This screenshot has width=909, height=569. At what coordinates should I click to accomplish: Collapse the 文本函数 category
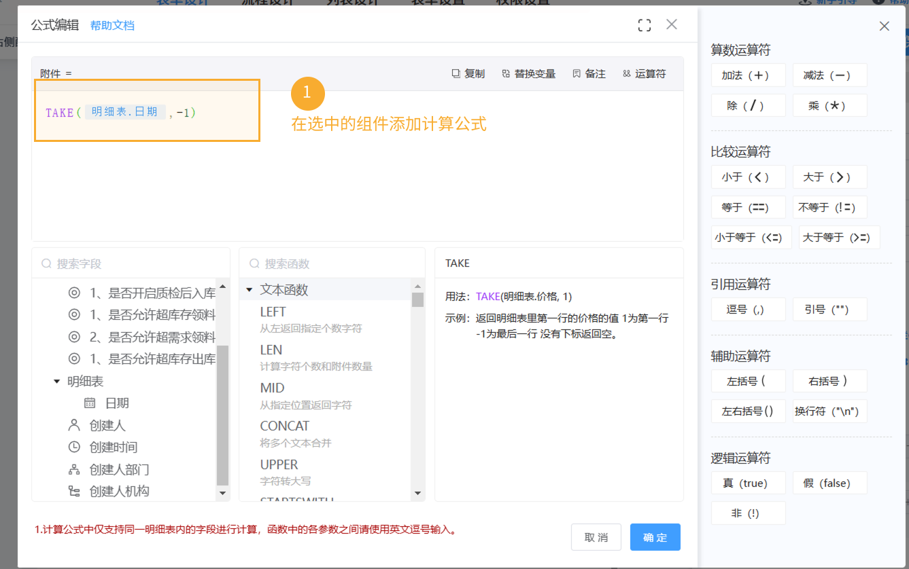click(x=250, y=290)
